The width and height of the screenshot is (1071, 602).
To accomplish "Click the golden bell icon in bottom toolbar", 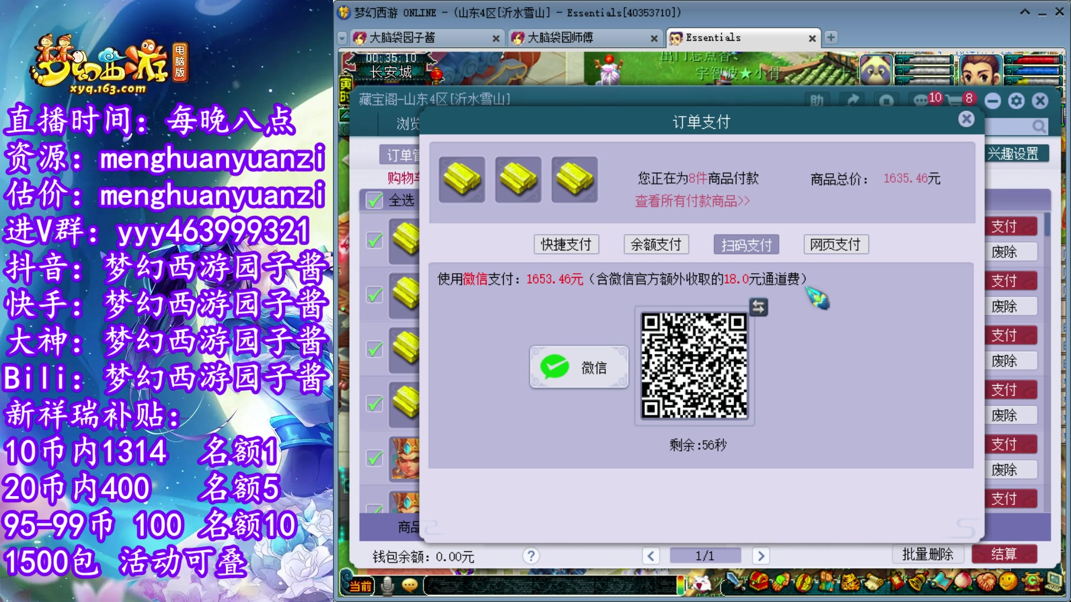I will (919, 582).
